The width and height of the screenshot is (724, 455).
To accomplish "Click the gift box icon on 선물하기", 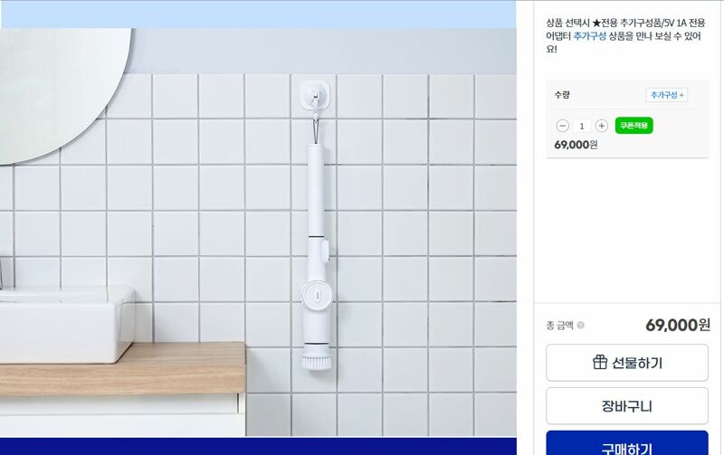I will click(600, 362).
